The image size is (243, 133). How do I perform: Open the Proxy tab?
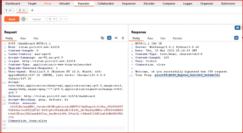coord(48,3)
